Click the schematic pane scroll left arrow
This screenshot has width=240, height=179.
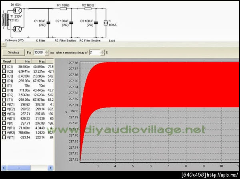(x=3, y=44)
